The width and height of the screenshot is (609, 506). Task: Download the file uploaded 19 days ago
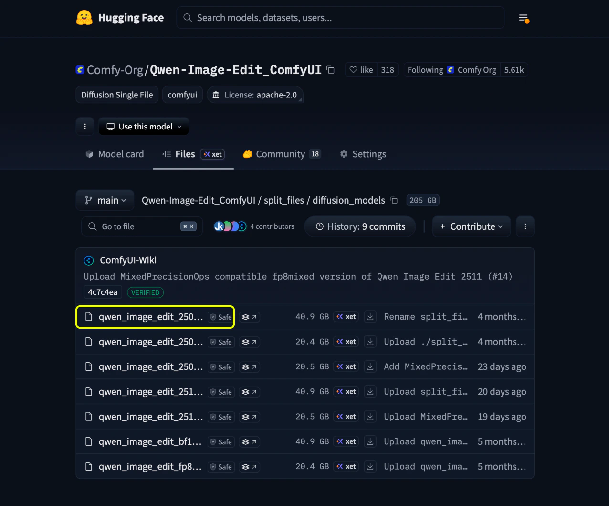[370, 417]
